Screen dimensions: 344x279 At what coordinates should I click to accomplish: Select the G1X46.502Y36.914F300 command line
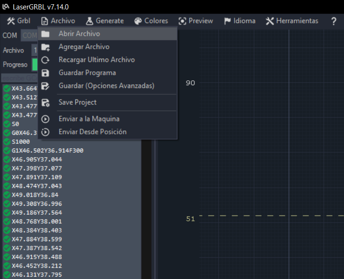(47, 150)
